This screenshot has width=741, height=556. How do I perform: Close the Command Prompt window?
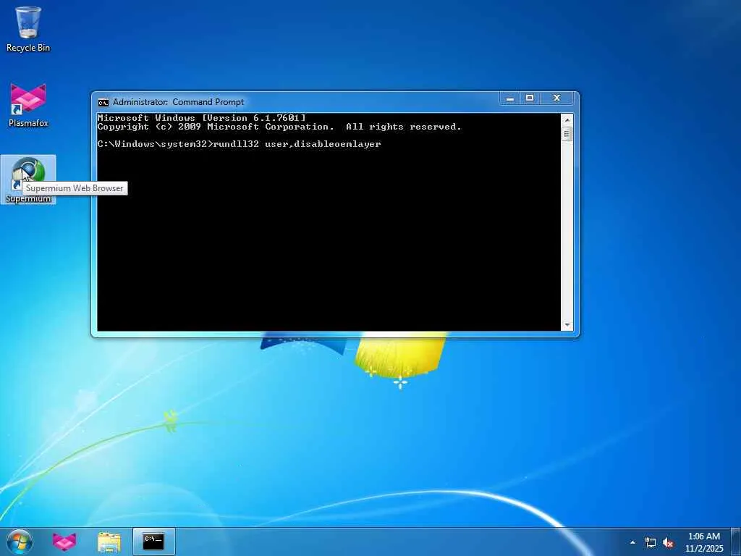pos(556,98)
